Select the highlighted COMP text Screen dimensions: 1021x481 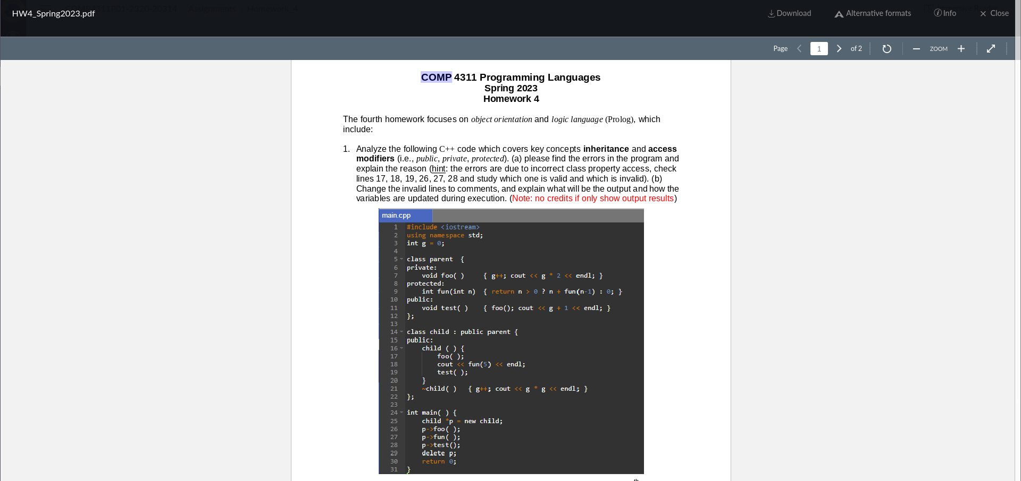(436, 77)
